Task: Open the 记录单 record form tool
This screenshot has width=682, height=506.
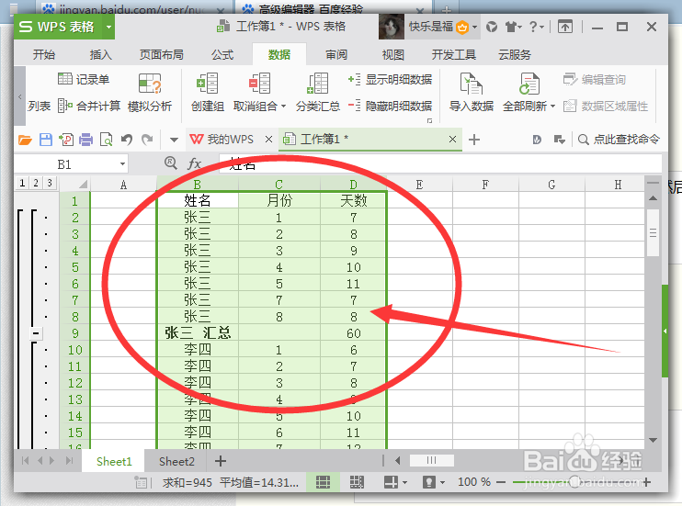Action: (x=84, y=79)
